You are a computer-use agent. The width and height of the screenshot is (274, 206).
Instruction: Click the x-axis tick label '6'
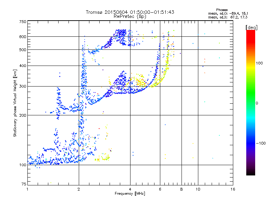160,189
